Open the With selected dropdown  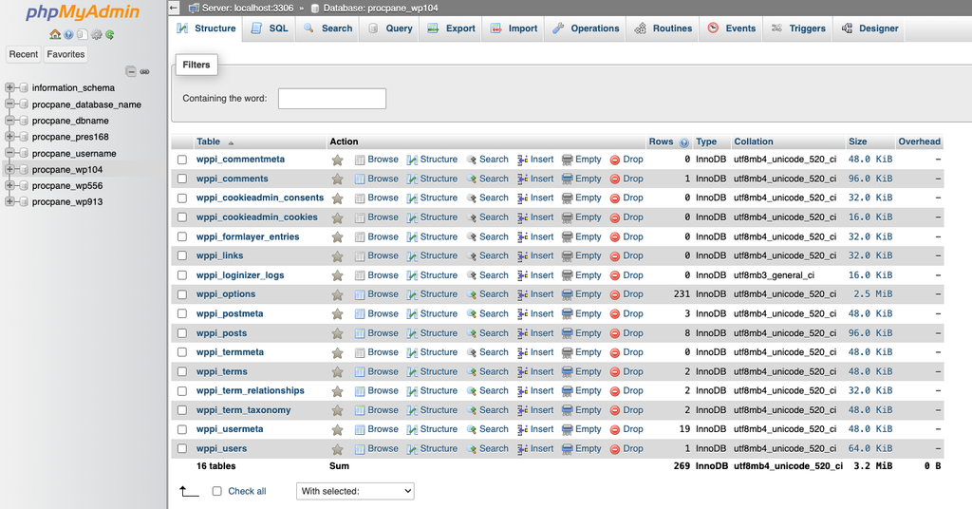click(355, 491)
